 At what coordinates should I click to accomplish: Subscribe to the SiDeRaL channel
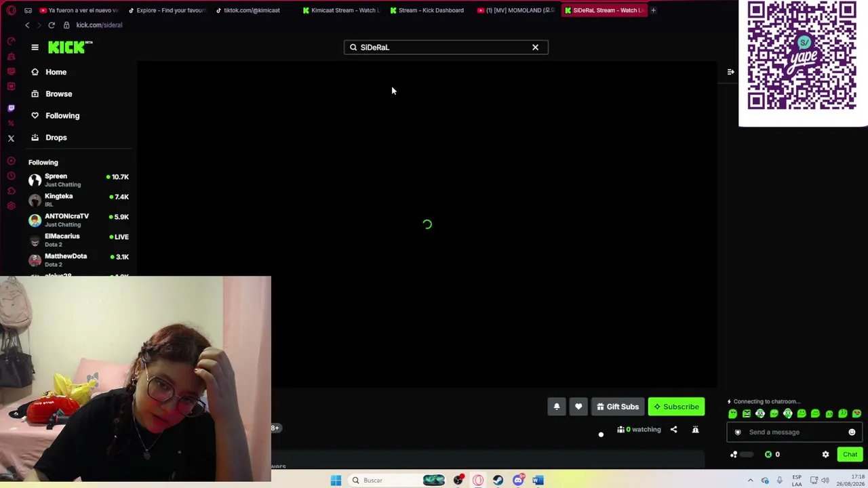coord(676,407)
